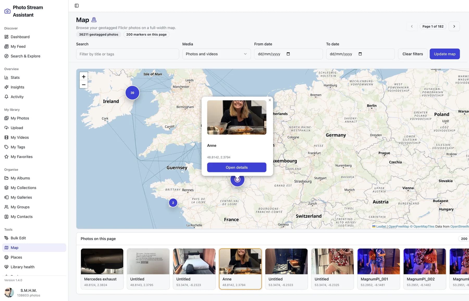Viewport: 469px width, 301px height.
Task: Click the My Videos film icon
Action: (7, 137)
